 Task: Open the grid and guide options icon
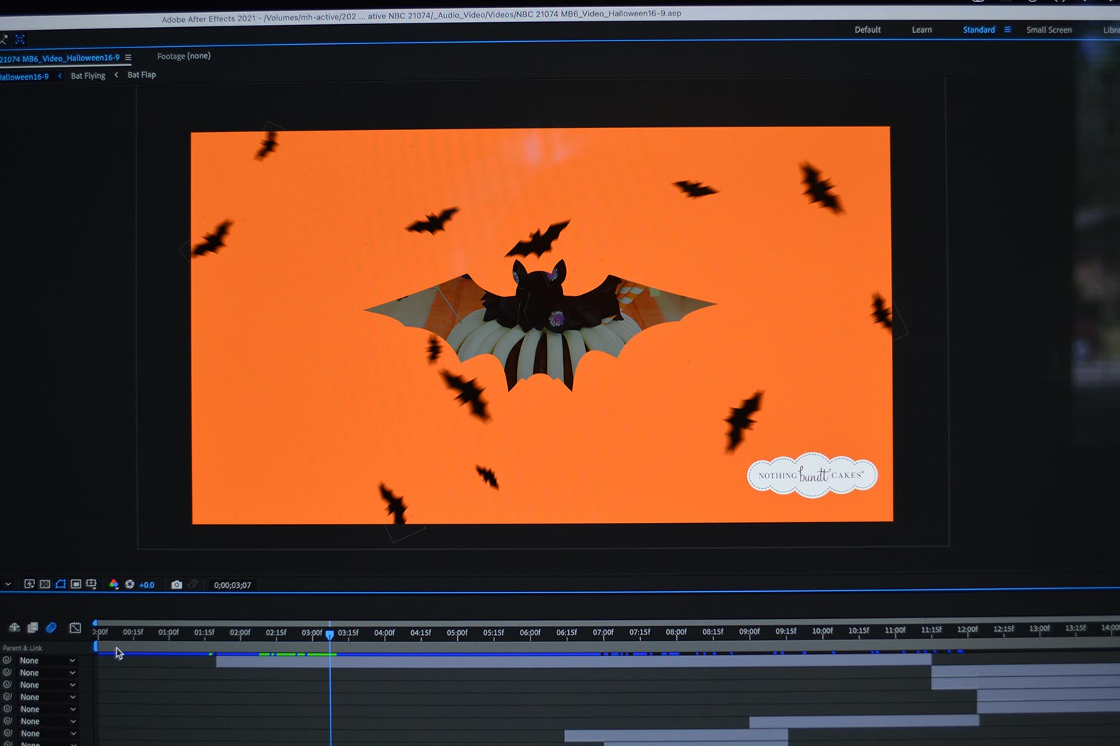click(92, 584)
